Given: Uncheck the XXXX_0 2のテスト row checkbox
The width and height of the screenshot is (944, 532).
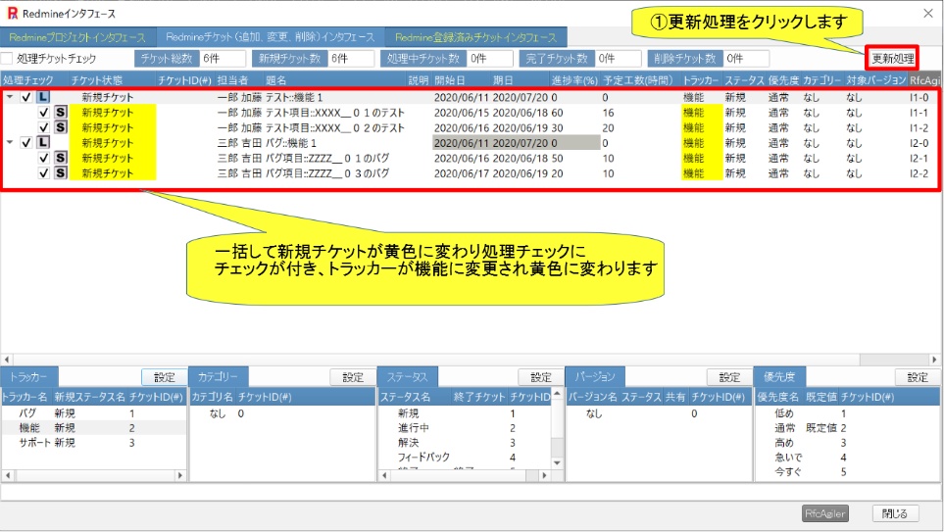Looking at the screenshot, I should point(43,127).
